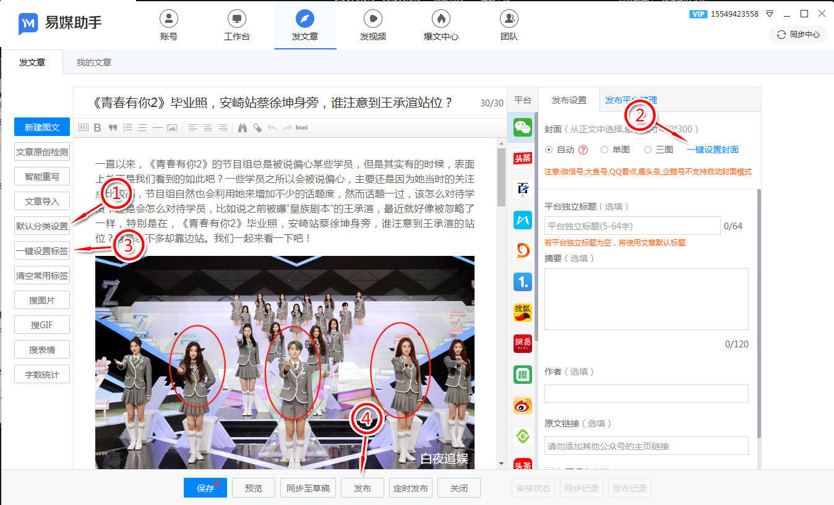The height and width of the screenshot is (505, 834).
Task: Open the 爆文中心 top navigation item
Action: click(441, 25)
